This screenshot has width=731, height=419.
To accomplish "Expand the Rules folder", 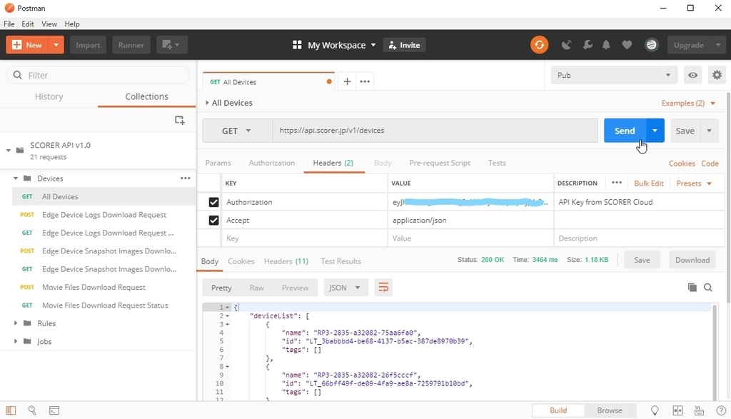I will pos(16,323).
